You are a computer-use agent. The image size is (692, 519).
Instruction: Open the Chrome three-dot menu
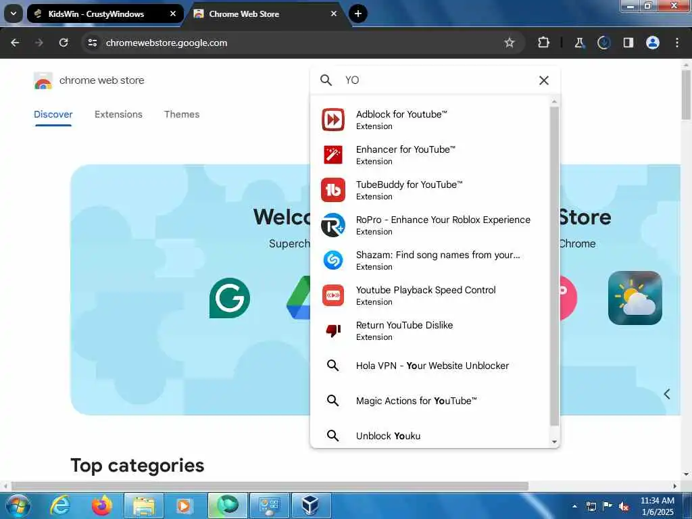677,43
